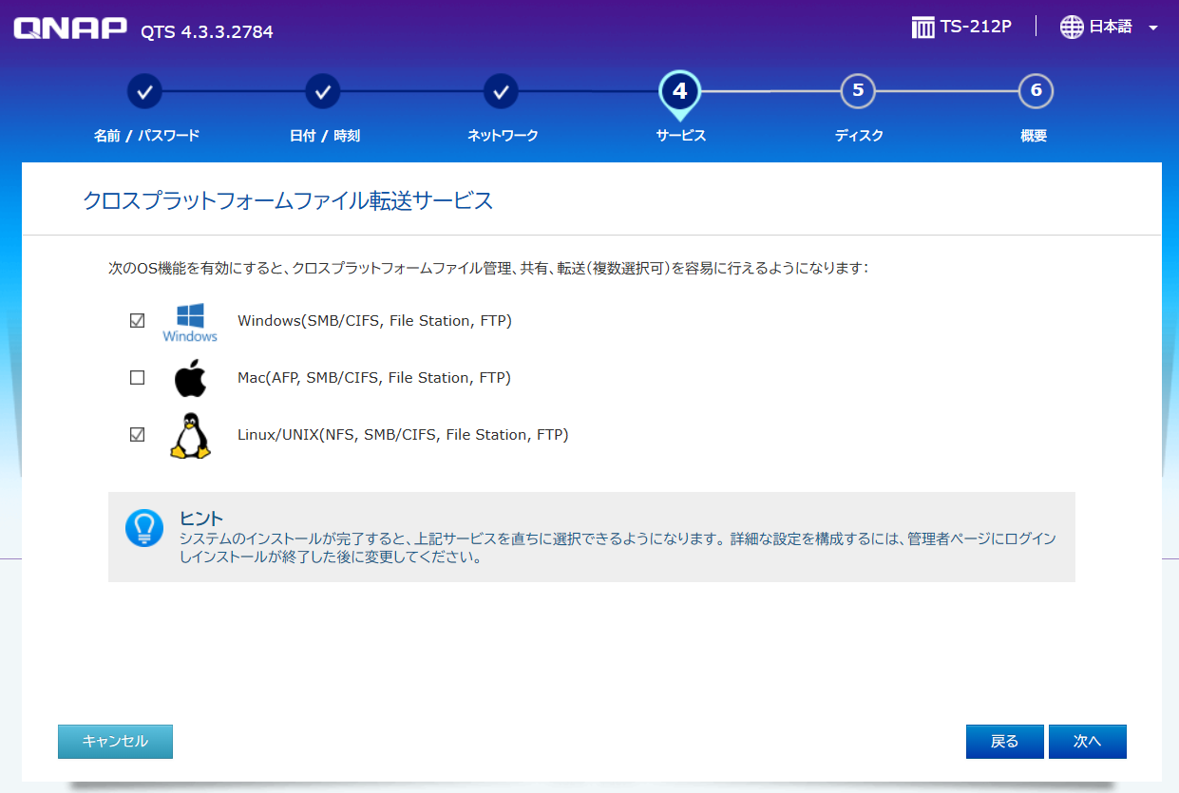Select the 概要 step
The image size is (1179, 793).
point(1035,91)
